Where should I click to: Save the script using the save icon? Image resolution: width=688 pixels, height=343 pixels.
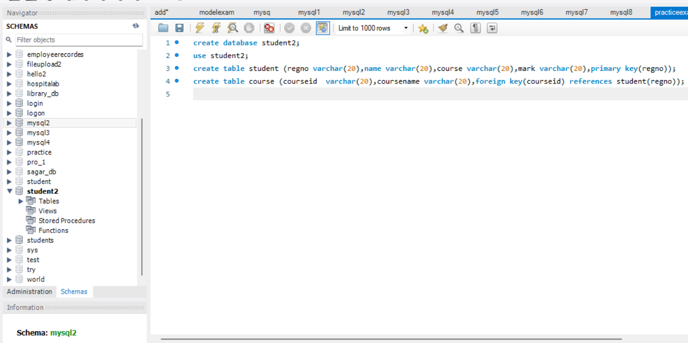179,28
